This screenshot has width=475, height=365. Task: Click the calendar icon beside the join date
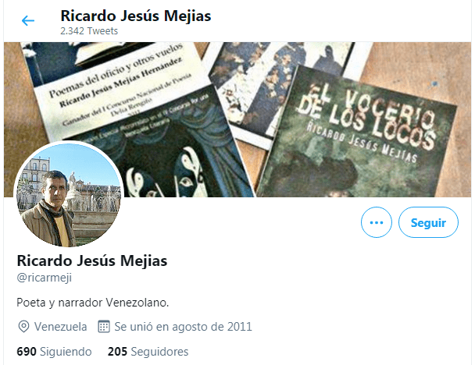coord(104,326)
